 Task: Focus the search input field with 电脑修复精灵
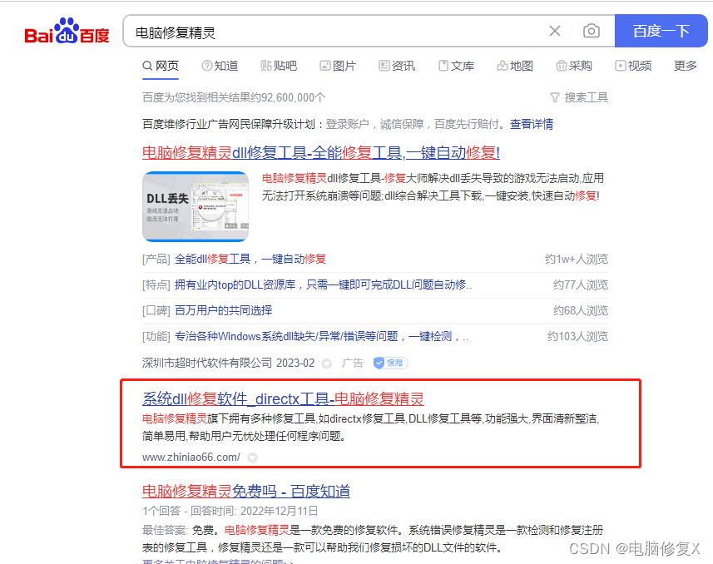coord(336,32)
